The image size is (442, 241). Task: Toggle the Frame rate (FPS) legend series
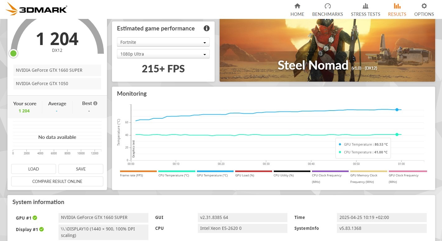tap(138, 171)
